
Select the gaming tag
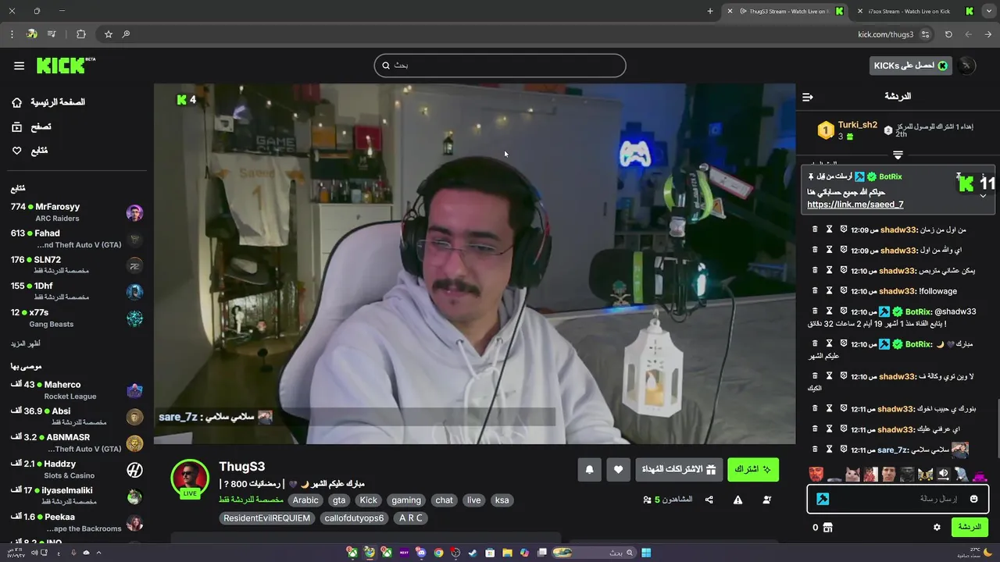coord(406,500)
